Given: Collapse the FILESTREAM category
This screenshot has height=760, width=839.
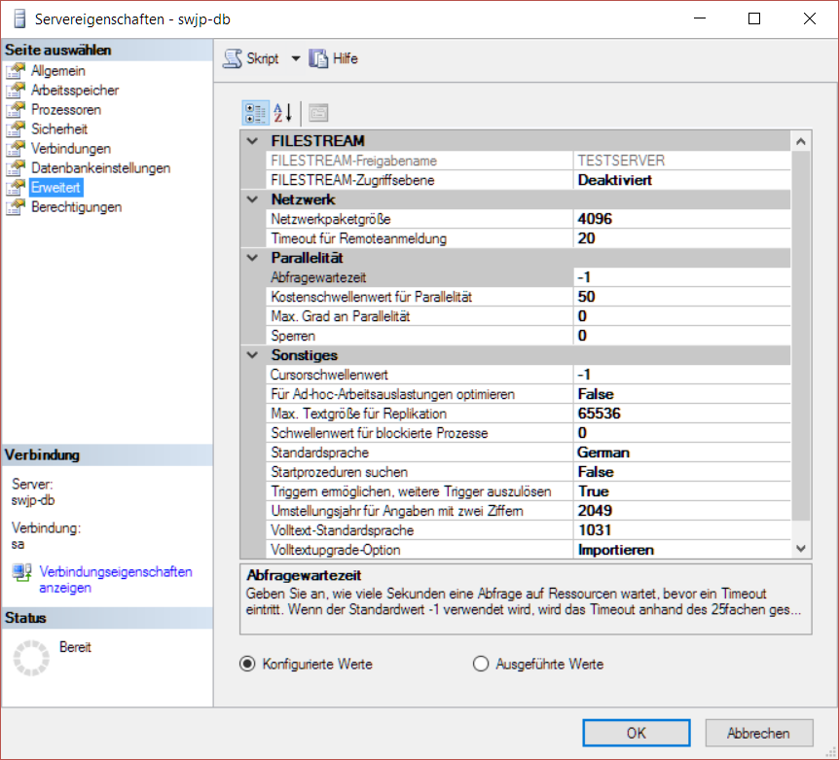Looking at the screenshot, I should click(252, 141).
